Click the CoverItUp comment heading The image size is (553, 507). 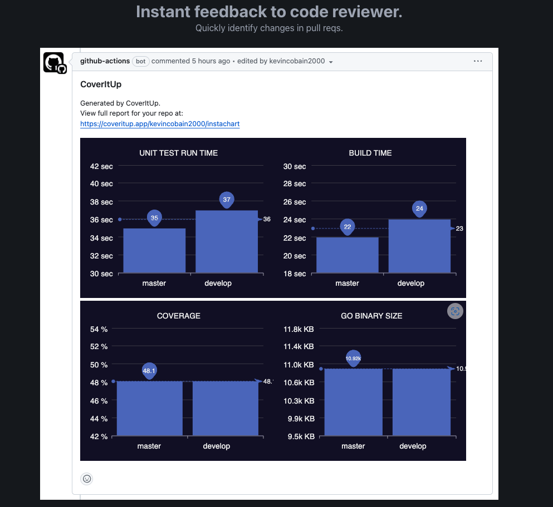(x=101, y=84)
